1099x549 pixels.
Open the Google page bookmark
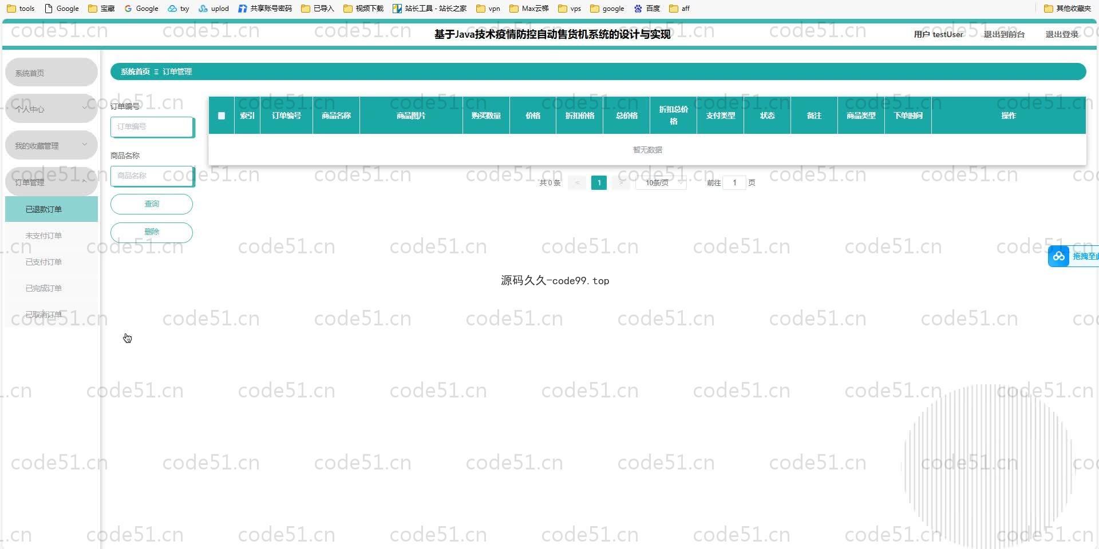click(62, 8)
